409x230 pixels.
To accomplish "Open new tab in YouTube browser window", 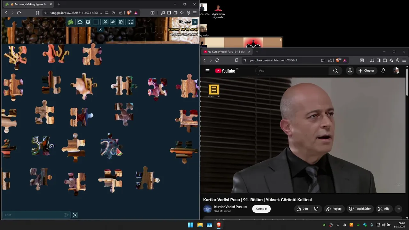I will 257,52.
